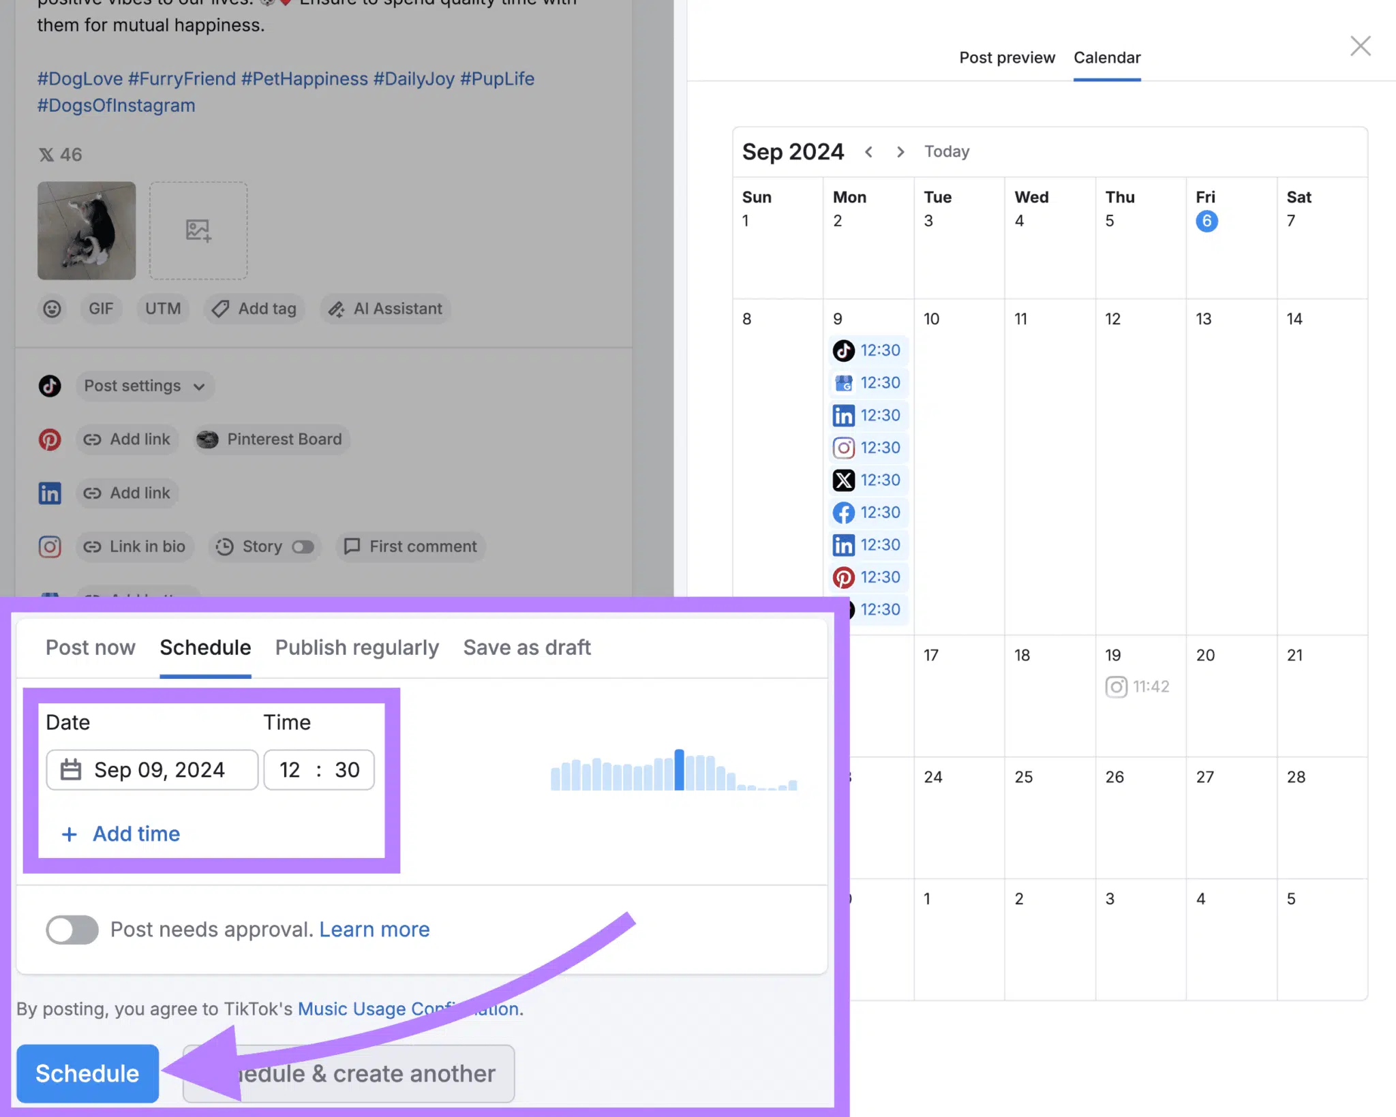Open the Music Usage Confirmation link
The height and width of the screenshot is (1117, 1396).
tap(408, 1009)
